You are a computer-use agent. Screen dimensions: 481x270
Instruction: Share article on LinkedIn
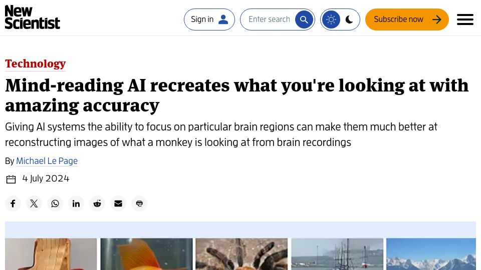point(76,203)
